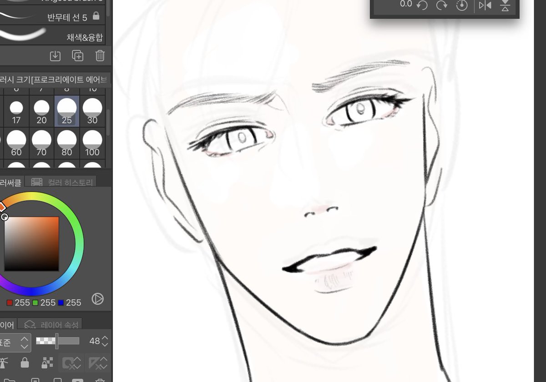
Task: Rotate canvas clockwise in navigator
Action: pos(441,5)
